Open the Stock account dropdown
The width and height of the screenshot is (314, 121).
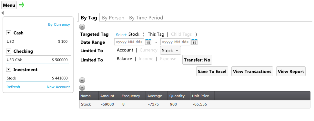(x=170, y=51)
